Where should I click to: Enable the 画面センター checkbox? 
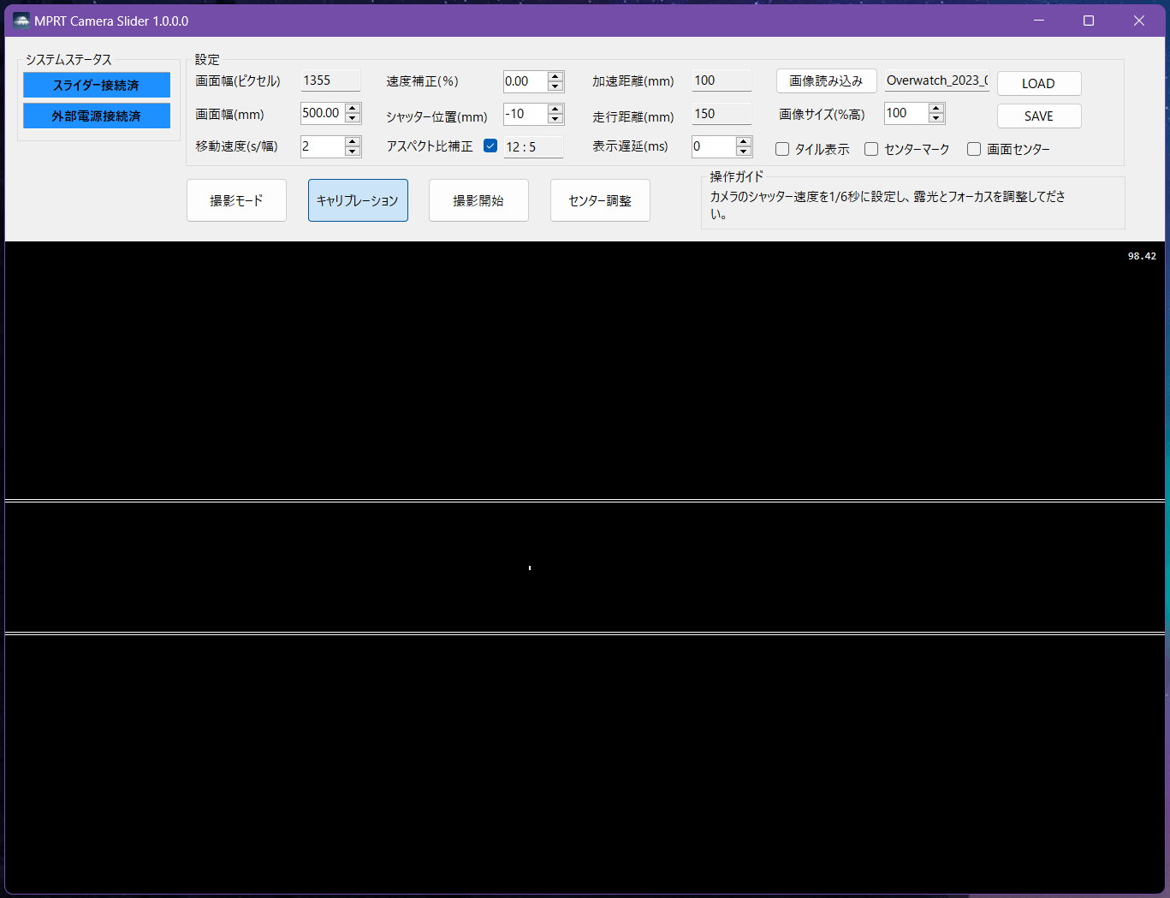point(974,149)
